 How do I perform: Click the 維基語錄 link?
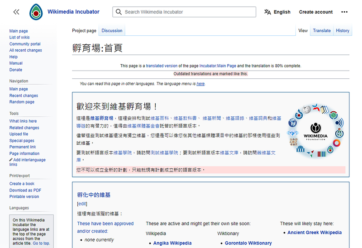coord(235,118)
